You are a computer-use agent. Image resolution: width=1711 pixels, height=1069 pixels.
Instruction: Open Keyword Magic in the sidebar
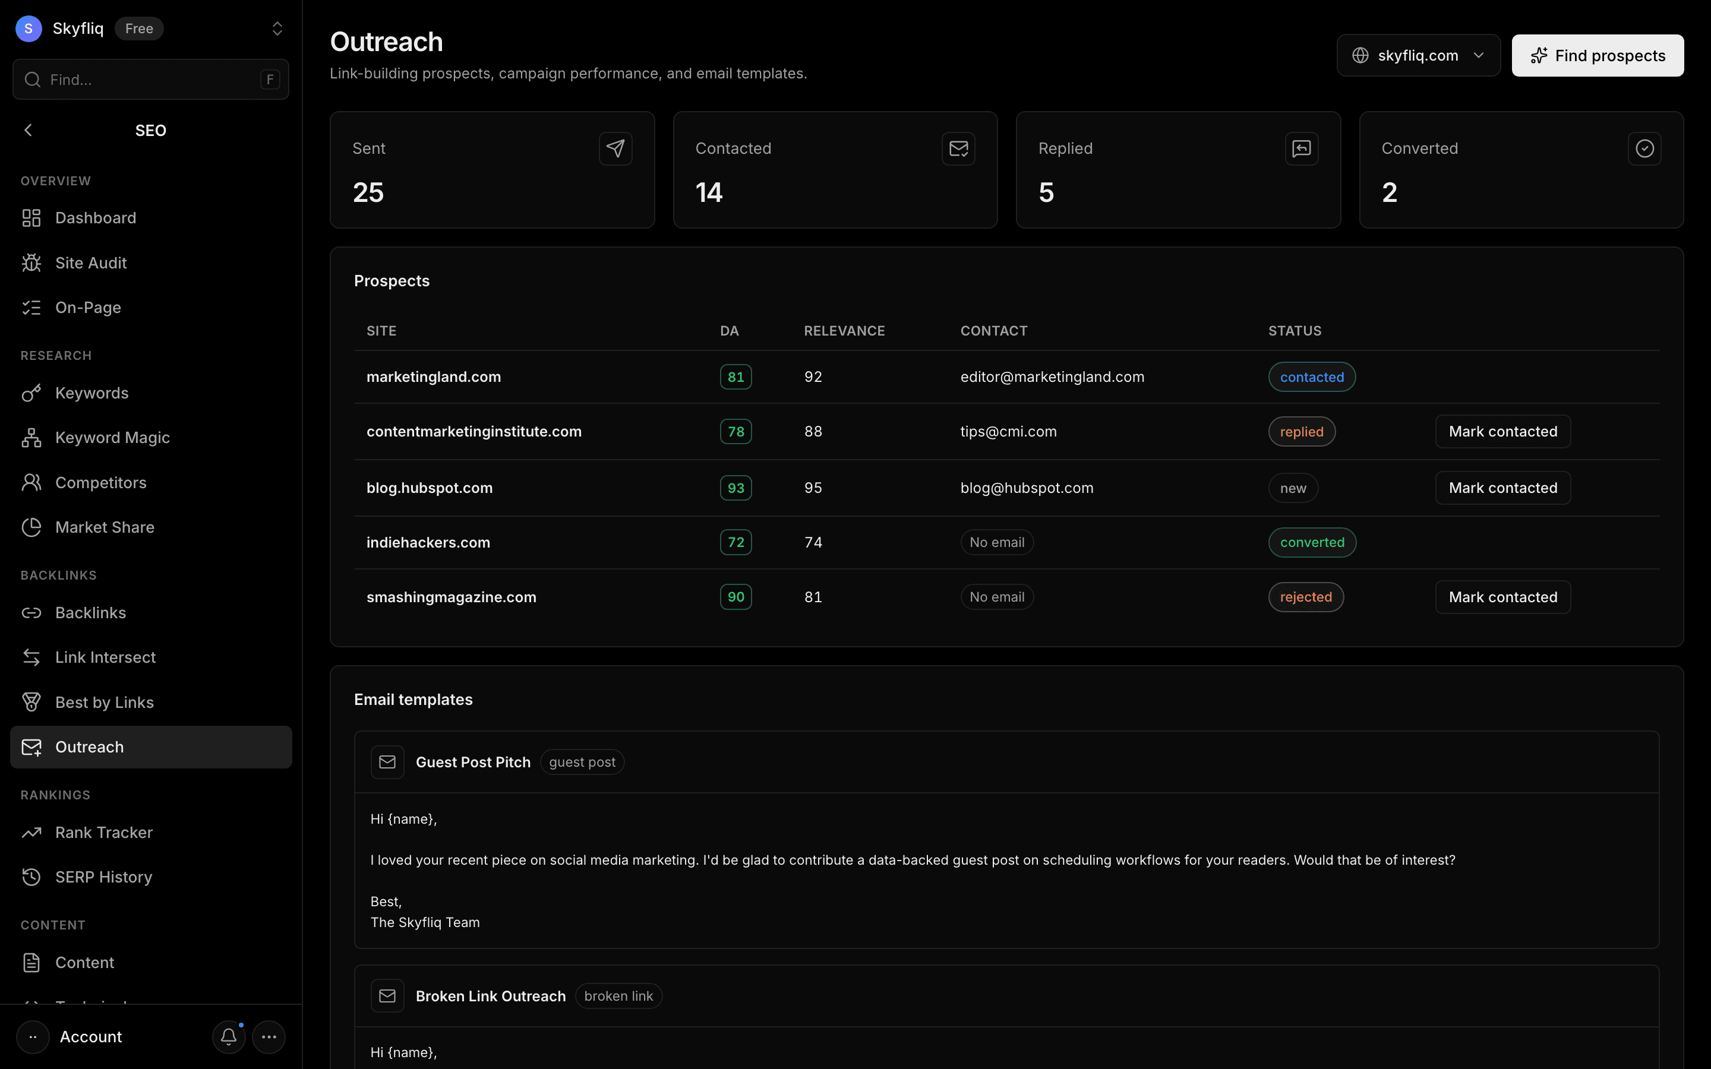pos(150,438)
